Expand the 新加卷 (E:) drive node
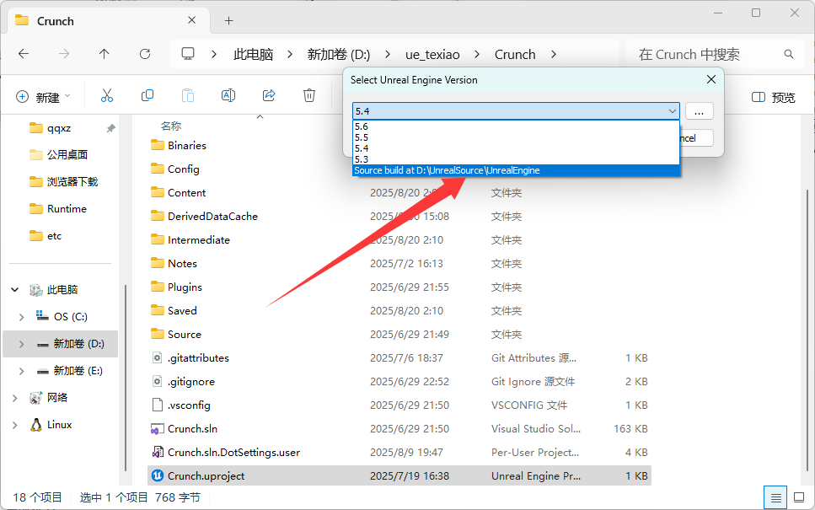815x510 pixels. 21,371
